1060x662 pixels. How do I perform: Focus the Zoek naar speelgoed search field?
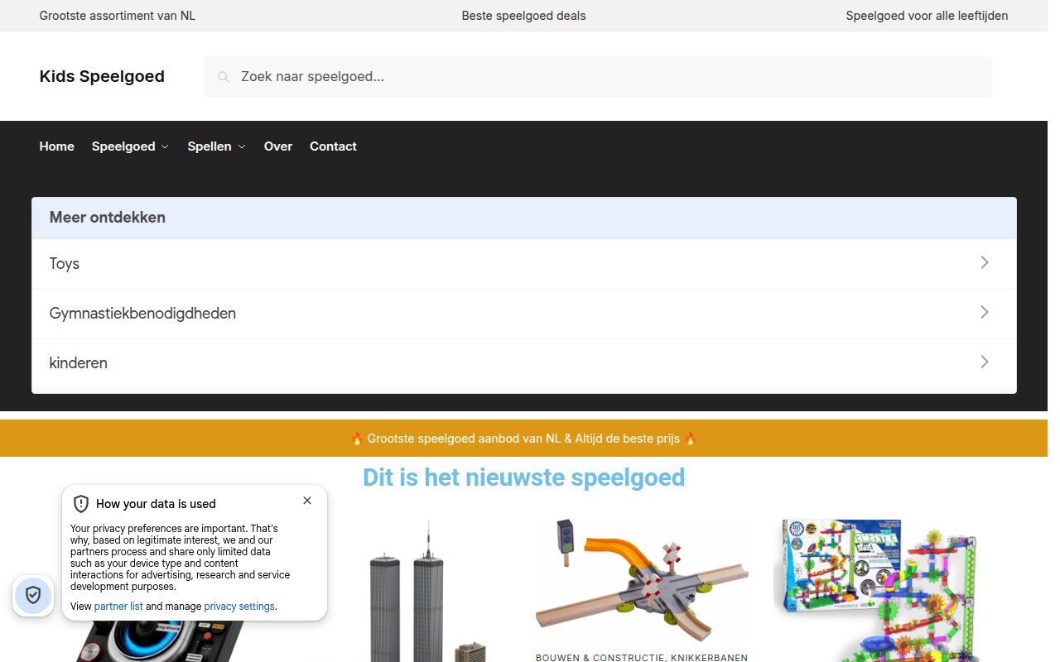point(598,77)
